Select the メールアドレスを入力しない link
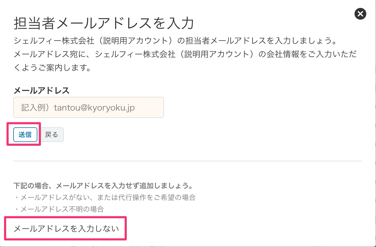 66,228
